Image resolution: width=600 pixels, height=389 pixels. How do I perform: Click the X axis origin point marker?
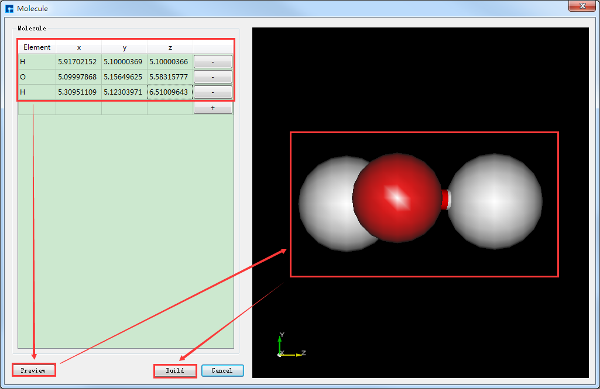[x=280, y=354]
